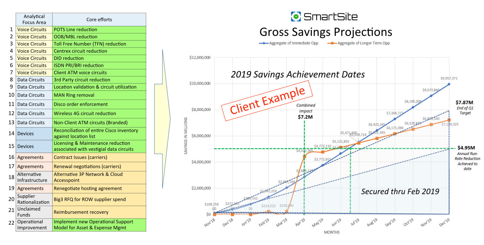484x245 pixels.
Task: Select 'Toll Free Number (TFN) reduction' row text
Action: pos(90,44)
